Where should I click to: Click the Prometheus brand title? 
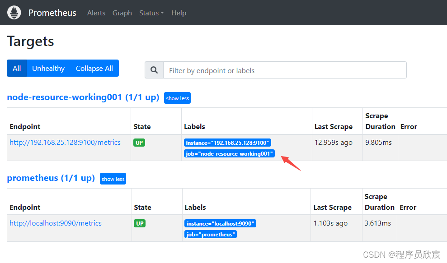coord(52,13)
